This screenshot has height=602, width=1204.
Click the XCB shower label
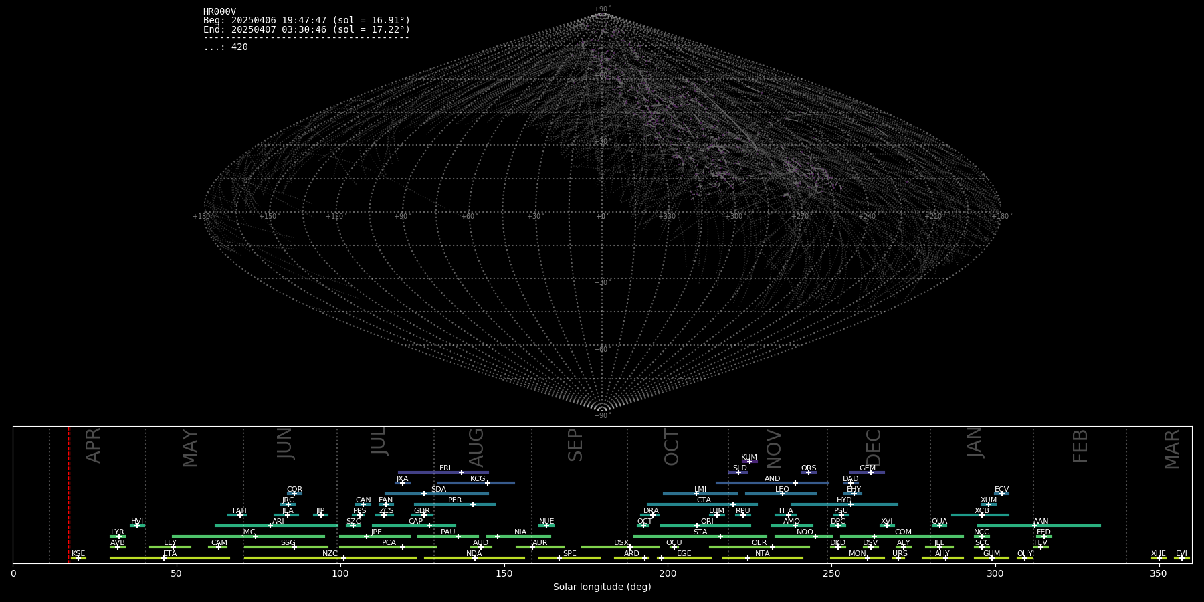981,511
